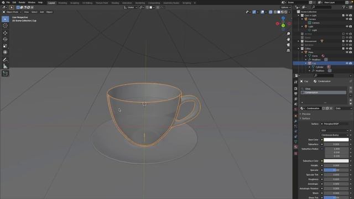This screenshot has width=354, height=199.
Task: Toggle camera view icon in viewport
Action: click(x=288, y=45)
